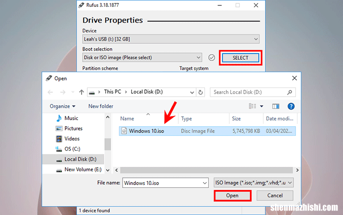Screen dimensions: 343x215
Task: Click the 5,745,798 KB size cell
Action: (x=246, y=131)
